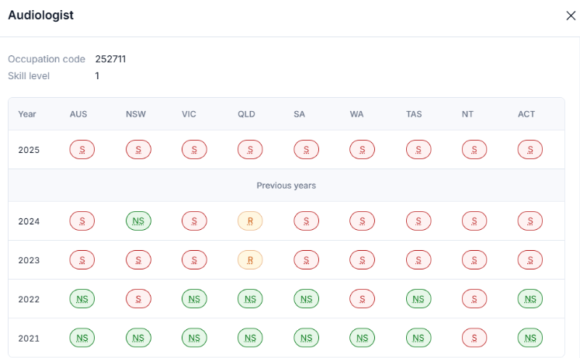Click the 2023 QLD R badge
The height and width of the screenshot is (358, 580).
[x=250, y=260]
